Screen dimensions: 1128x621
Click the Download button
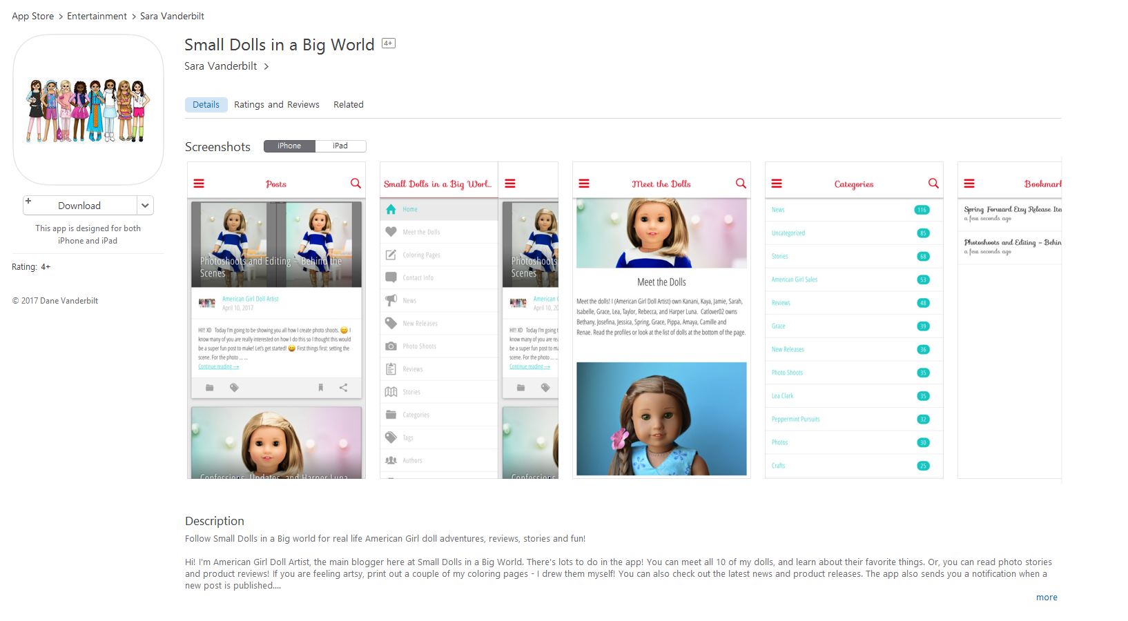(x=79, y=206)
